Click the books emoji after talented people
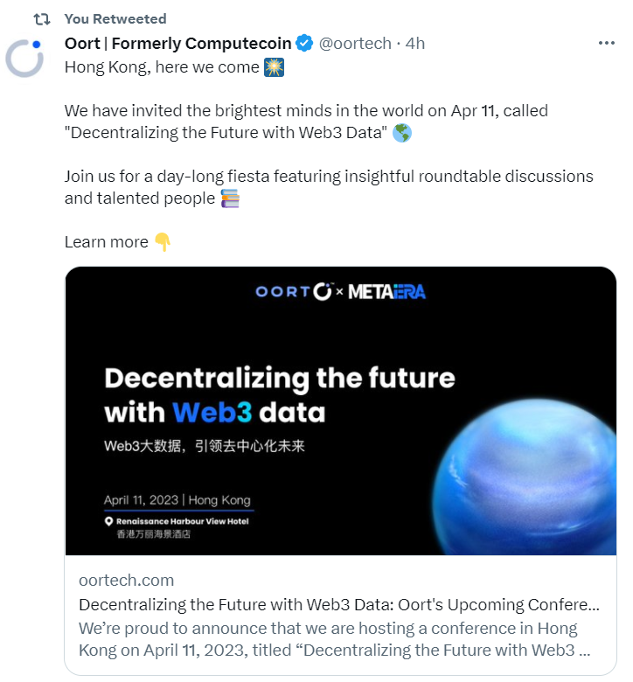 [x=230, y=198]
